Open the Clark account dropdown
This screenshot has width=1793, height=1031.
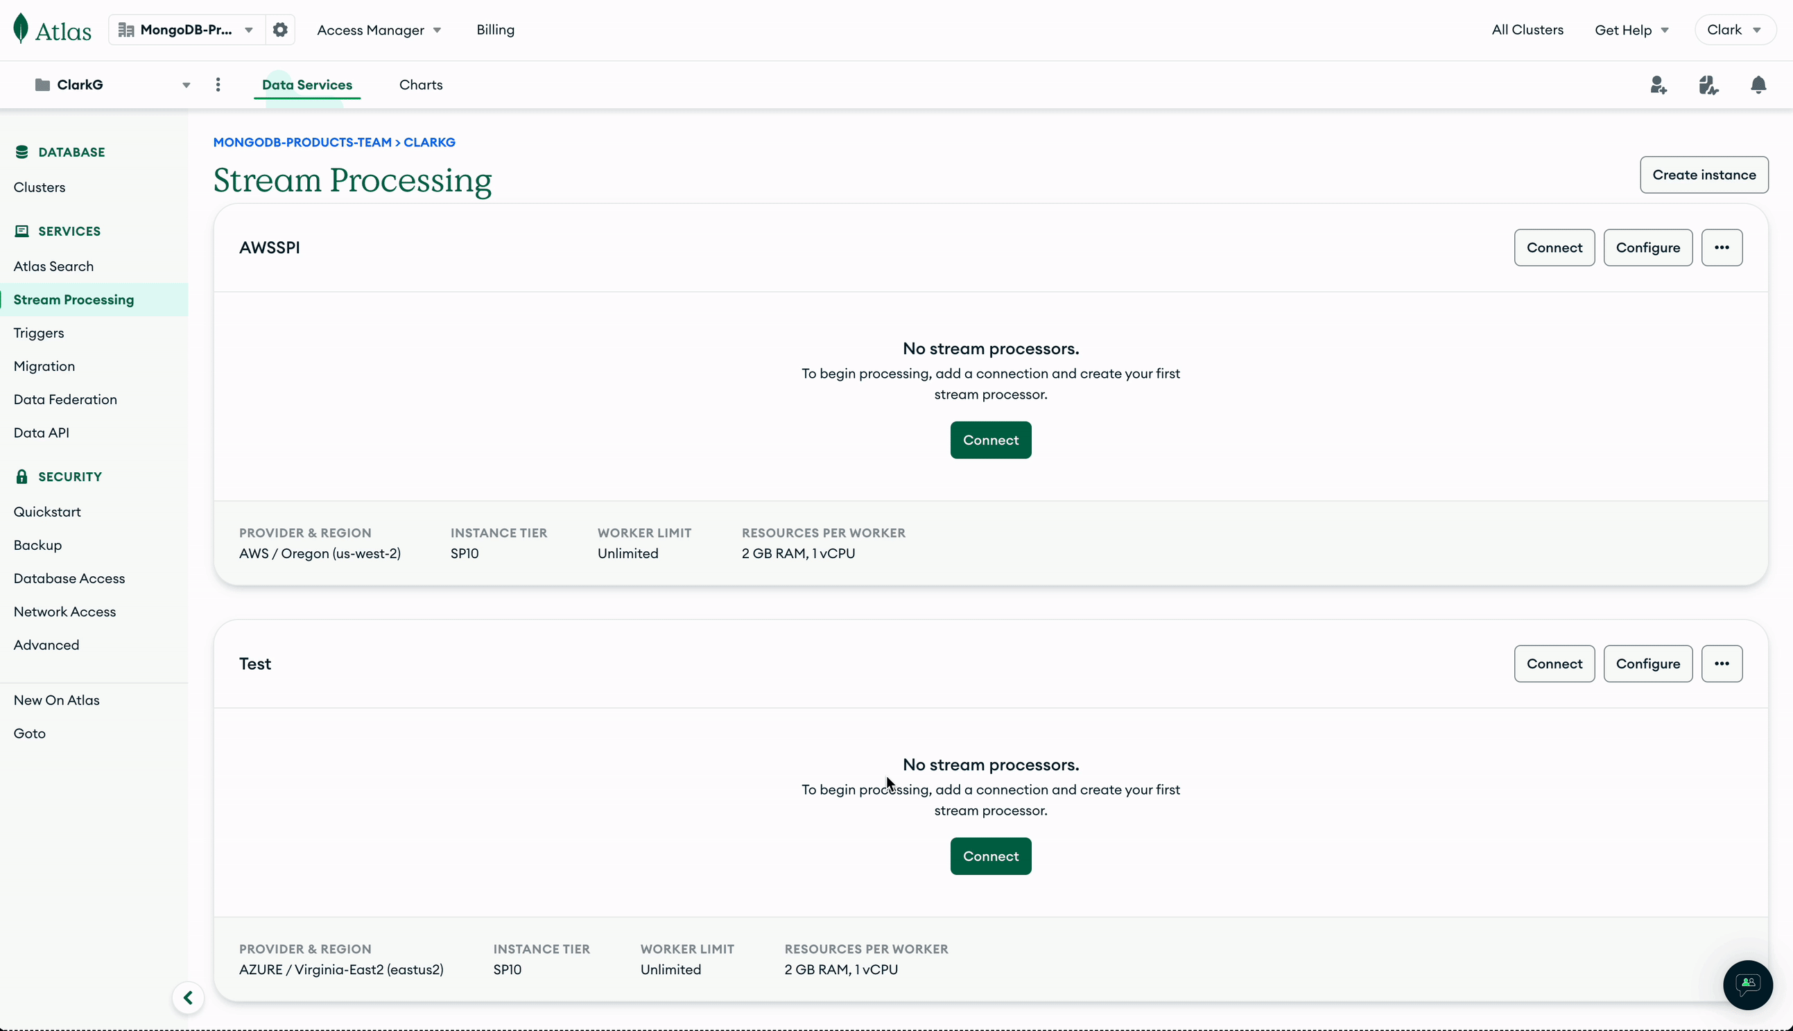click(x=1734, y=29)
